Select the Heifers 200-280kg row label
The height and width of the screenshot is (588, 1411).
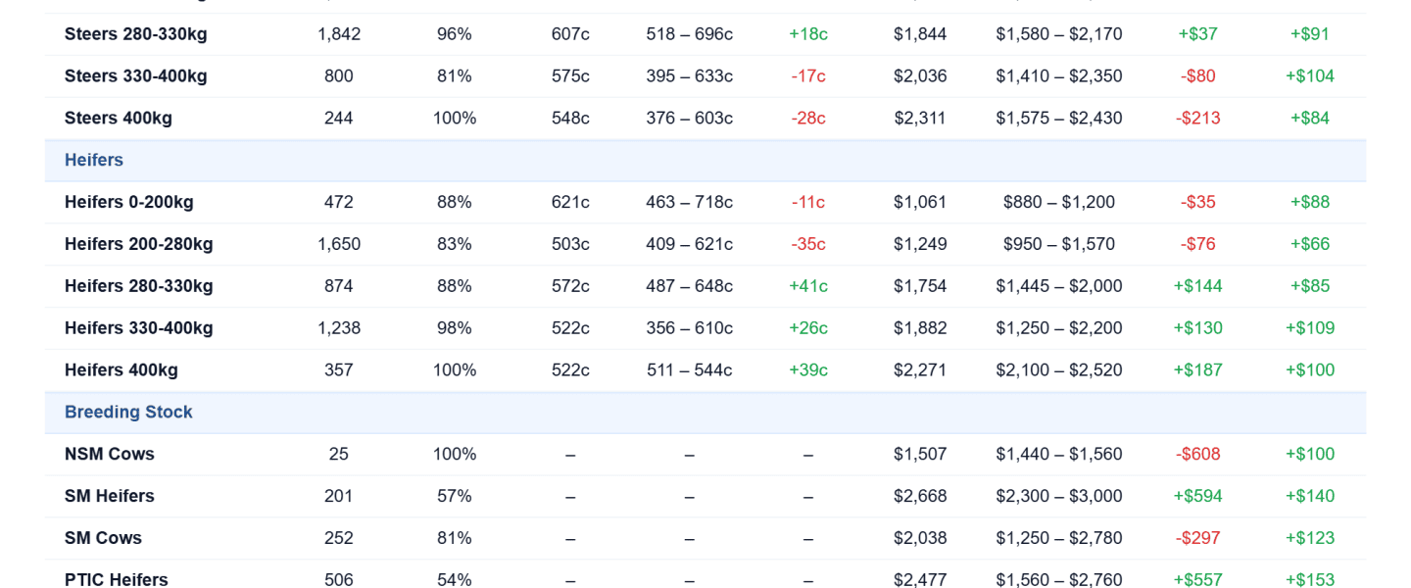tap(139, 244)
